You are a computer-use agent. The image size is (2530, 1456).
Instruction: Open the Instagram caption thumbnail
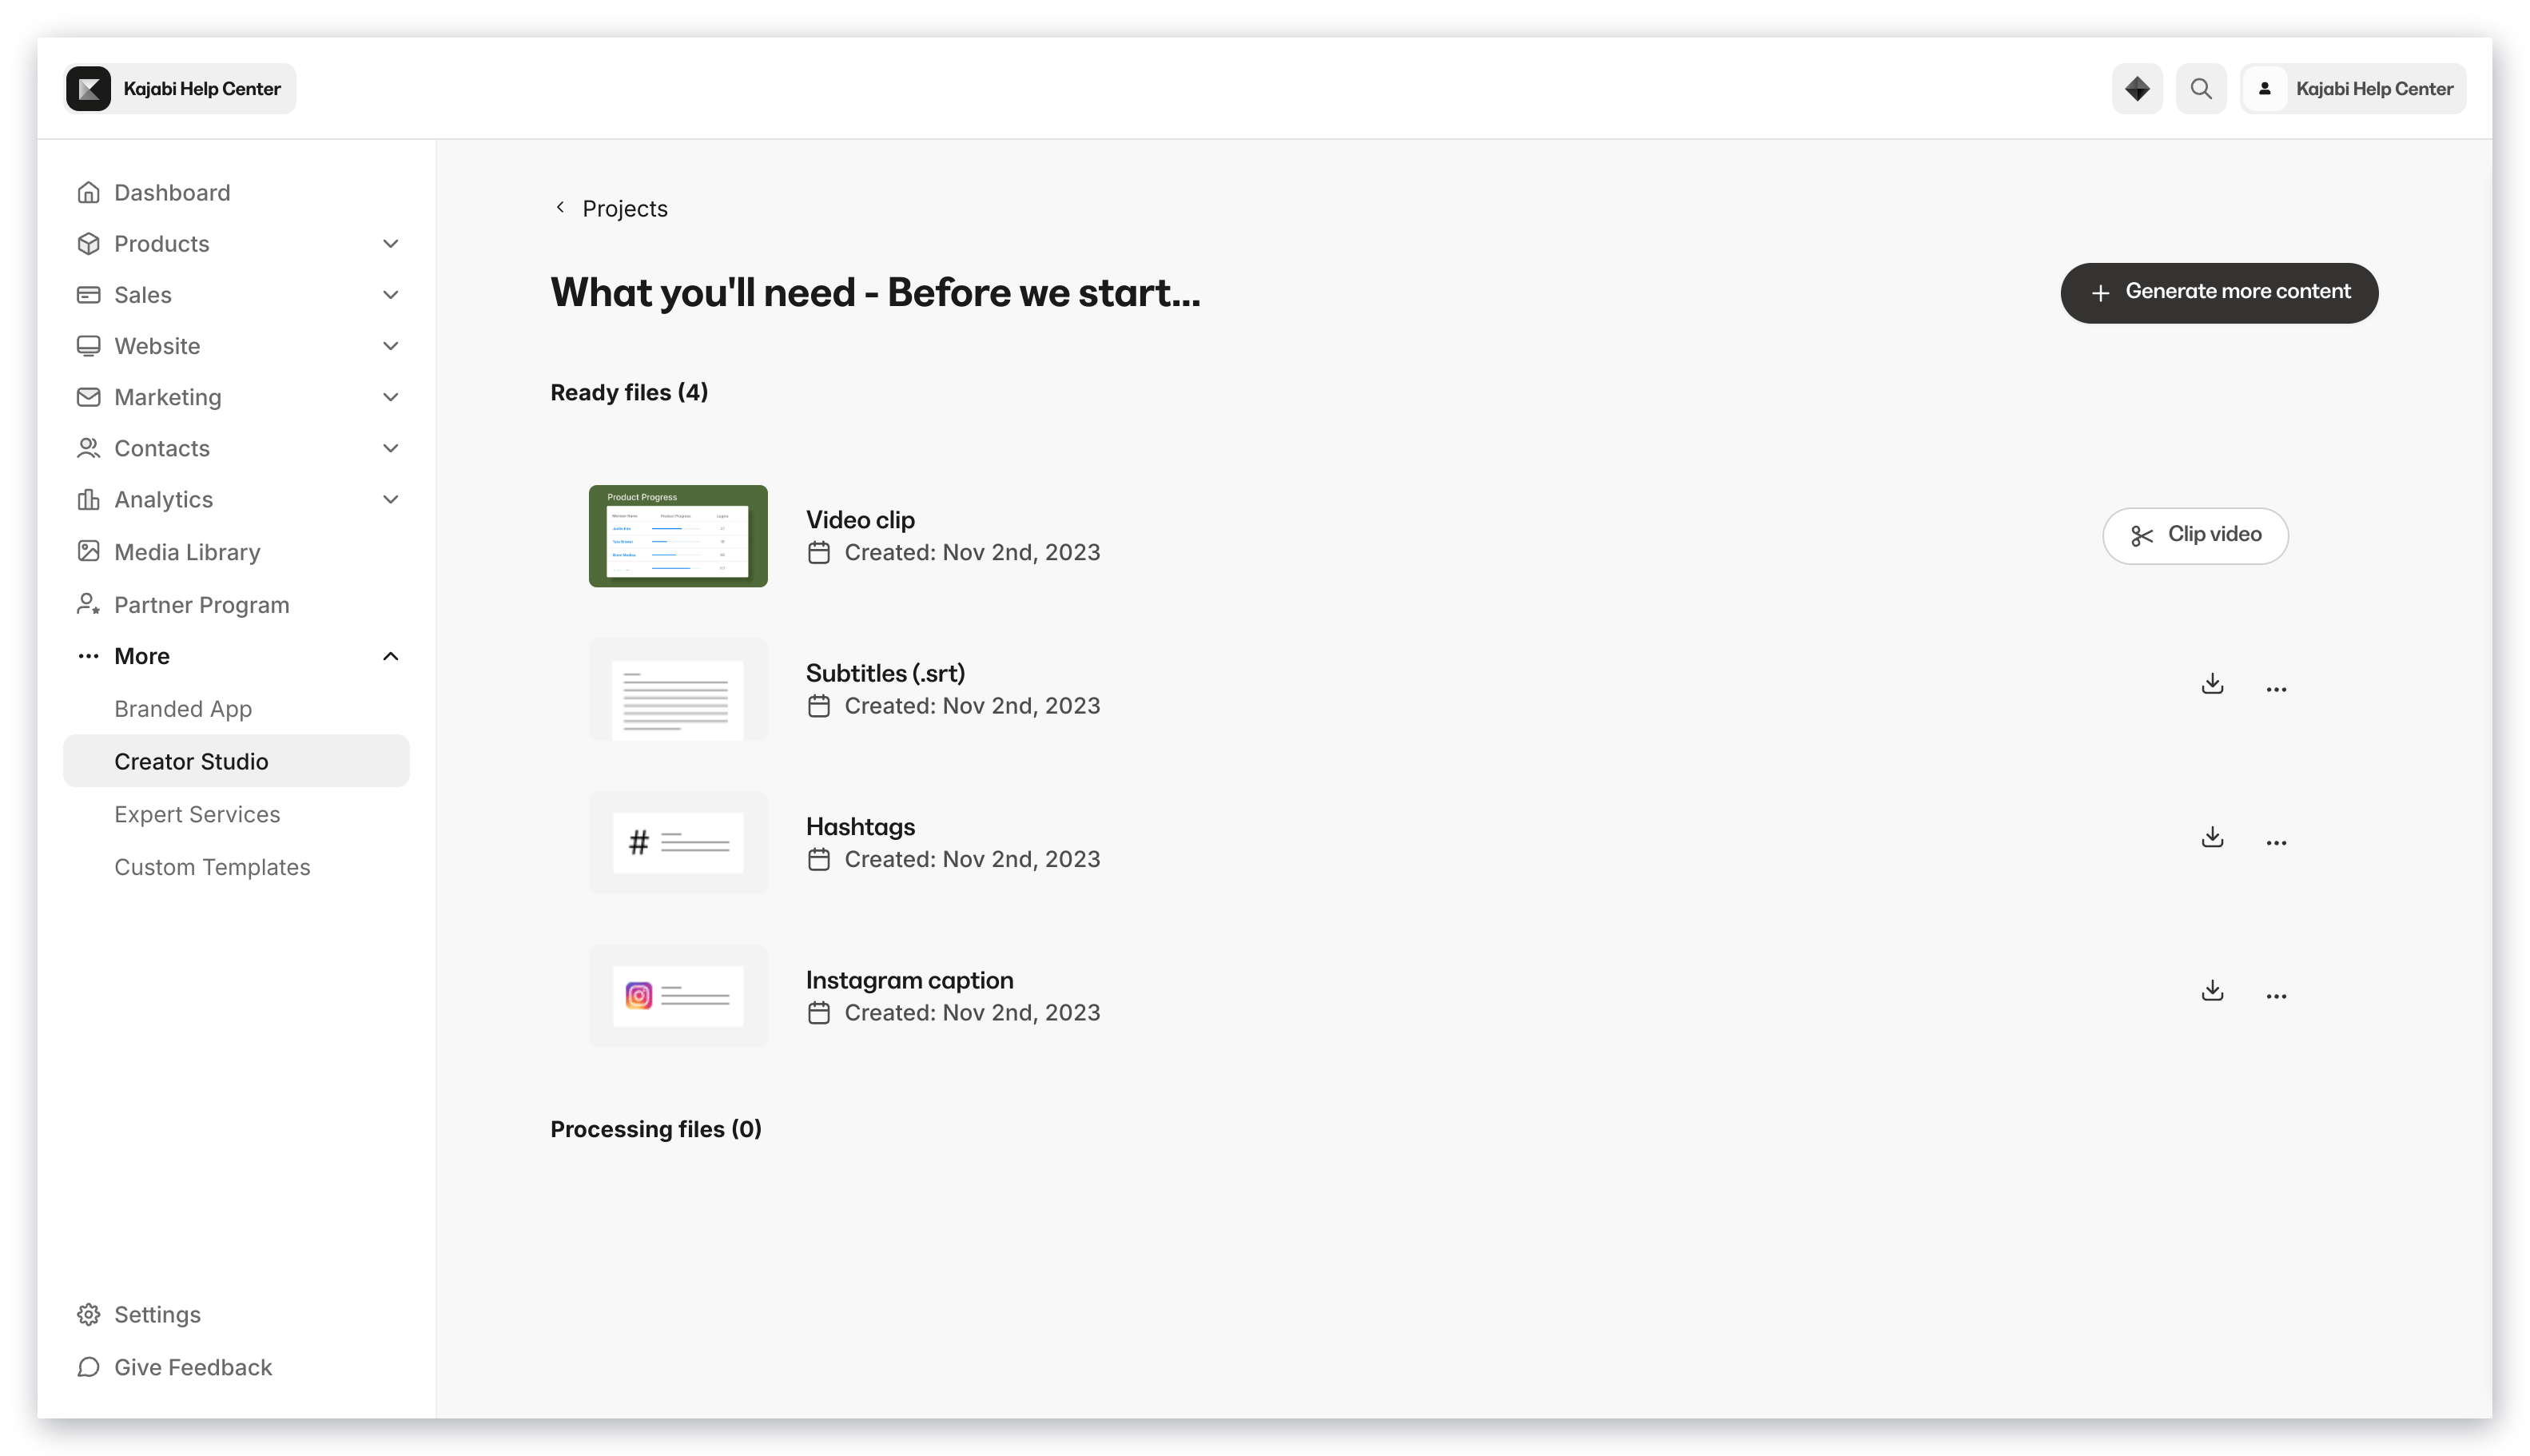click(x=678, y=996)
